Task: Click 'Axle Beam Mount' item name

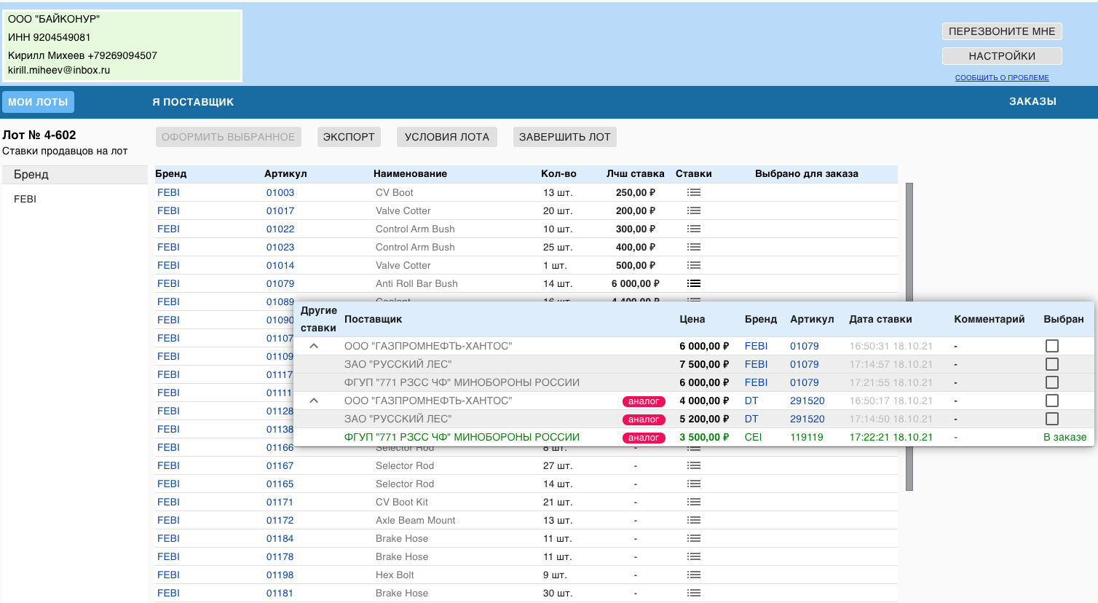Action: click(x=415, y=520)
